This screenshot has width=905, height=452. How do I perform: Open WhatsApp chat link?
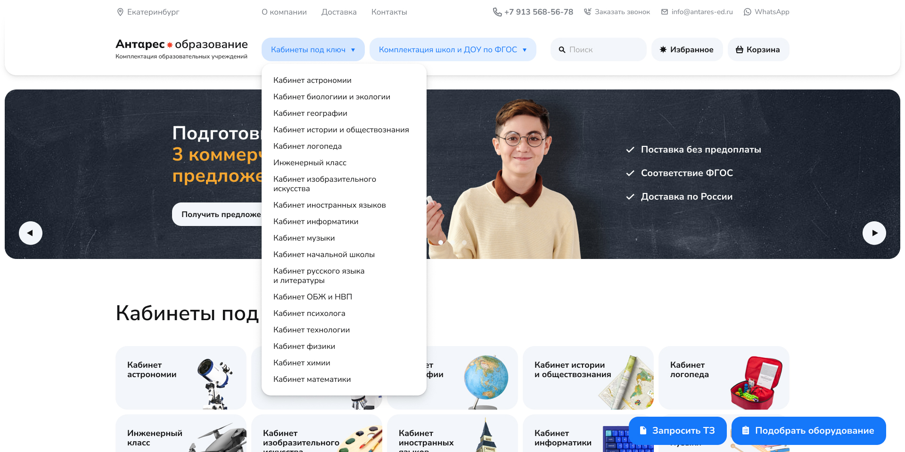click(x=772, y=12)
